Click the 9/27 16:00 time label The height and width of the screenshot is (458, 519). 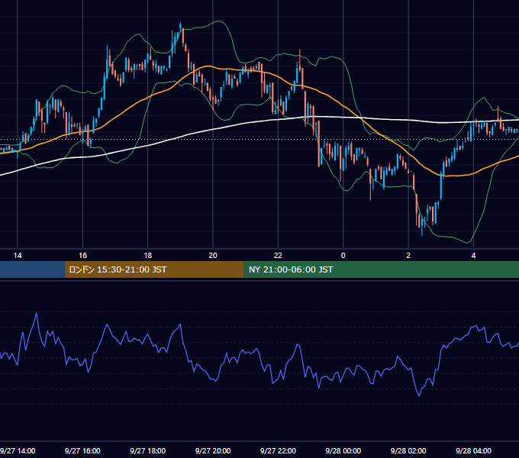[82, 450]
